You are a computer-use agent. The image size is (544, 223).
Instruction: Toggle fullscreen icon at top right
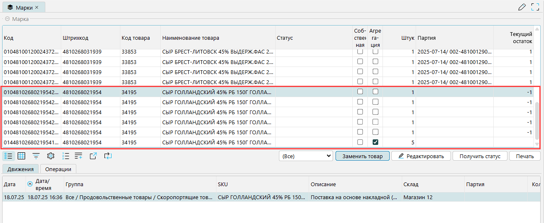(x=535, y=7)
